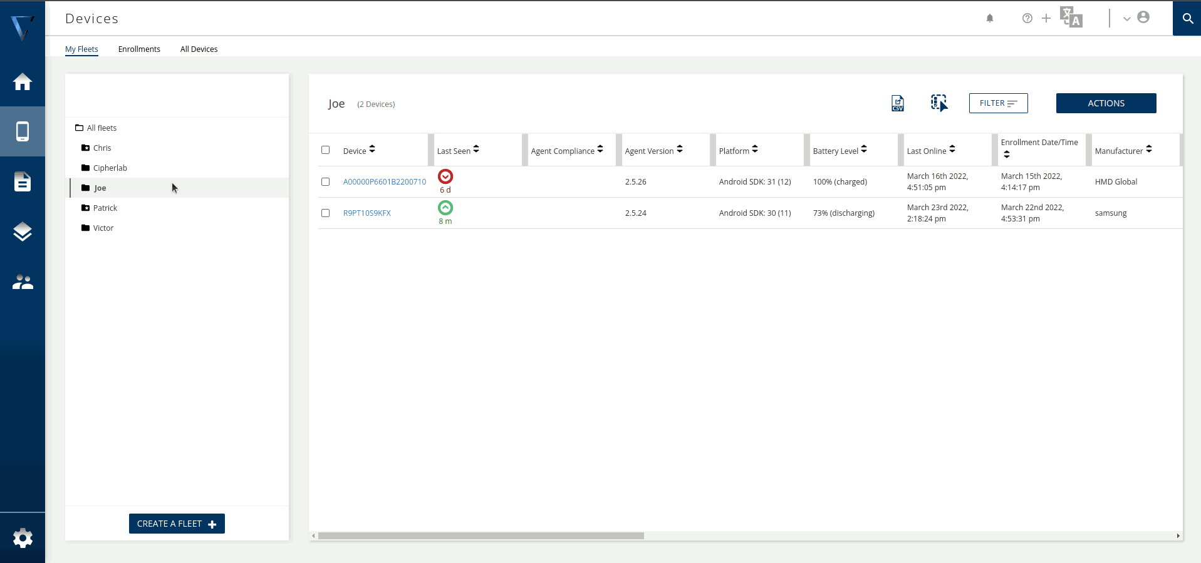Click the search magnifier icon
The height and width of the screenshot is (563, 1201).
point(1187,18)
